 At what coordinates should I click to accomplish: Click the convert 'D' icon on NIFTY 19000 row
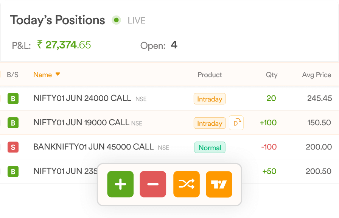(236, 123)
